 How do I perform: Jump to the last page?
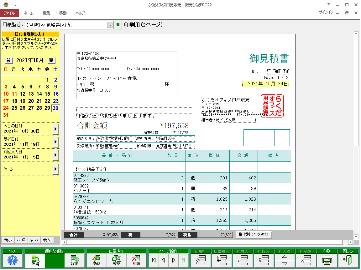(184, 260)
